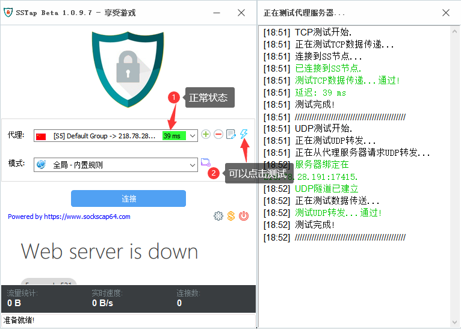This screenshot has height=329, width=461.
Task: Close the proxy test log window
Action: (x=446, y=13)
